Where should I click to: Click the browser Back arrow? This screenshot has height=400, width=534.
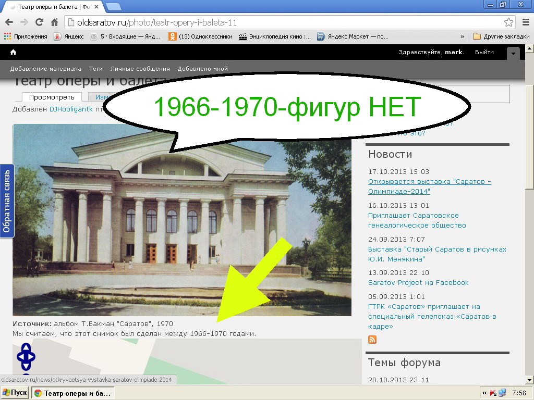click(9, 22)
